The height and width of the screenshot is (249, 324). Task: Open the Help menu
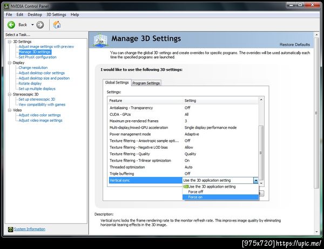coord(75,15)
